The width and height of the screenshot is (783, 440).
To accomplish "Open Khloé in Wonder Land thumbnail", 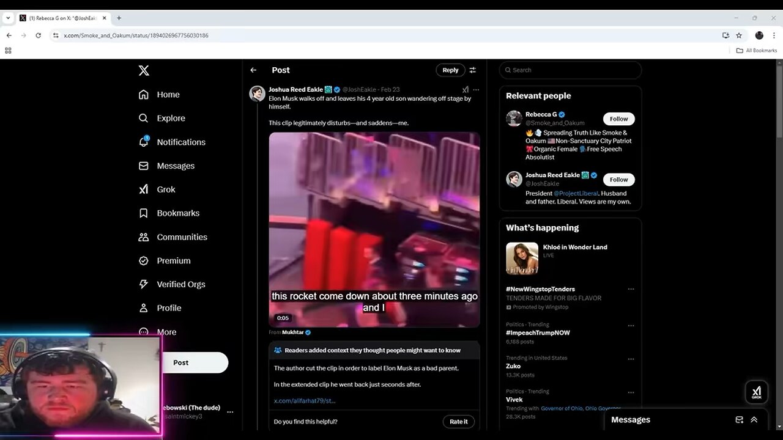I will click(522, 258).
